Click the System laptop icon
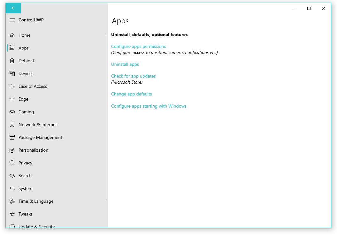The height and width of the screenshot is (235, 337). (12, 189)
